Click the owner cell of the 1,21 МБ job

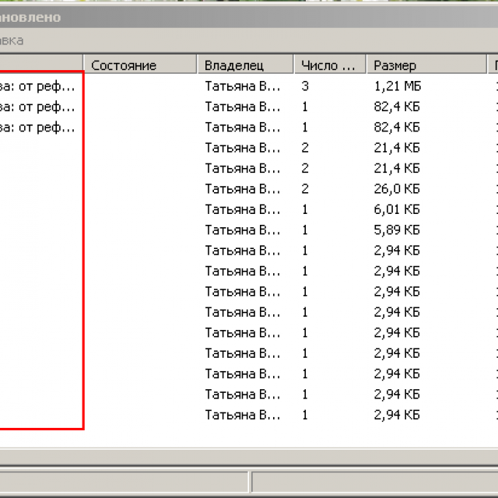tap(243, 86)
